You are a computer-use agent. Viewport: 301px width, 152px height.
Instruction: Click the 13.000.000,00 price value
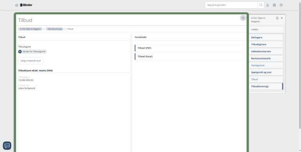tap(25, 80)
